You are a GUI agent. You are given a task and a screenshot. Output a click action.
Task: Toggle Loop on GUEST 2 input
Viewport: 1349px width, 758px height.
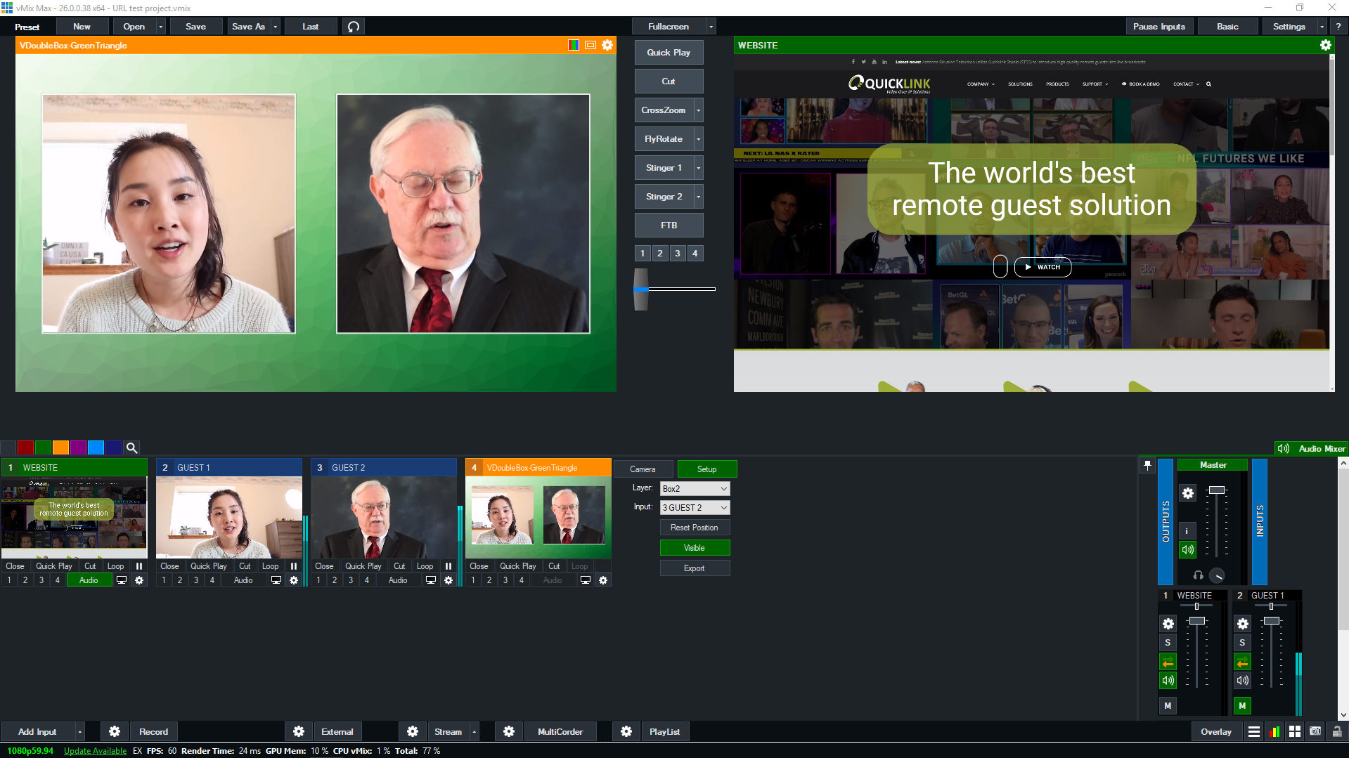pos(425,566)
